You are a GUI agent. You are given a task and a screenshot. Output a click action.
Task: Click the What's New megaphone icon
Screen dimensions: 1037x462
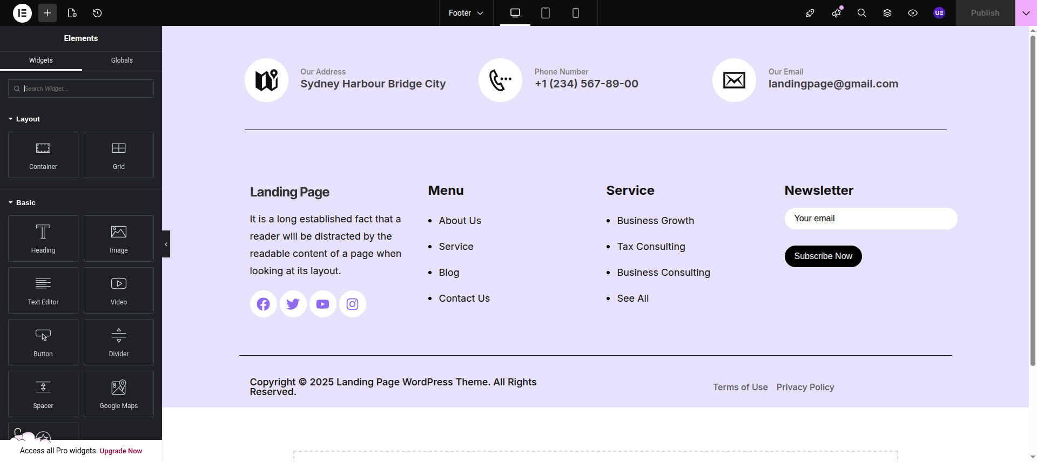(x=836, y=13)
